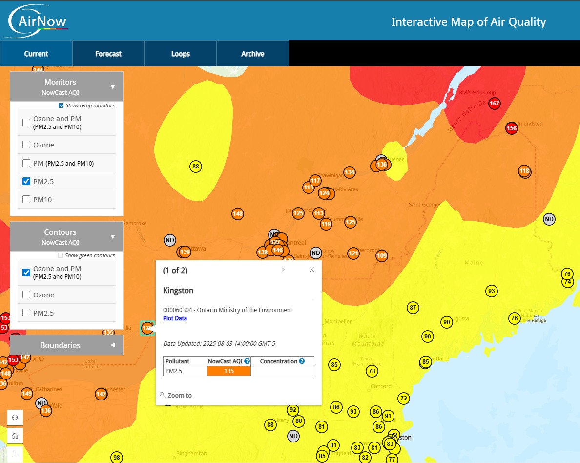Image resolution: width=580 pixels, height=463 pixels.
Task: Click NowCast AQI help icon
Action: (x=247, y=361)
